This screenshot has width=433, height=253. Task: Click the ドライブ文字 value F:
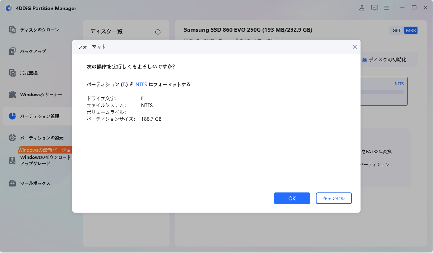[143, 98]
